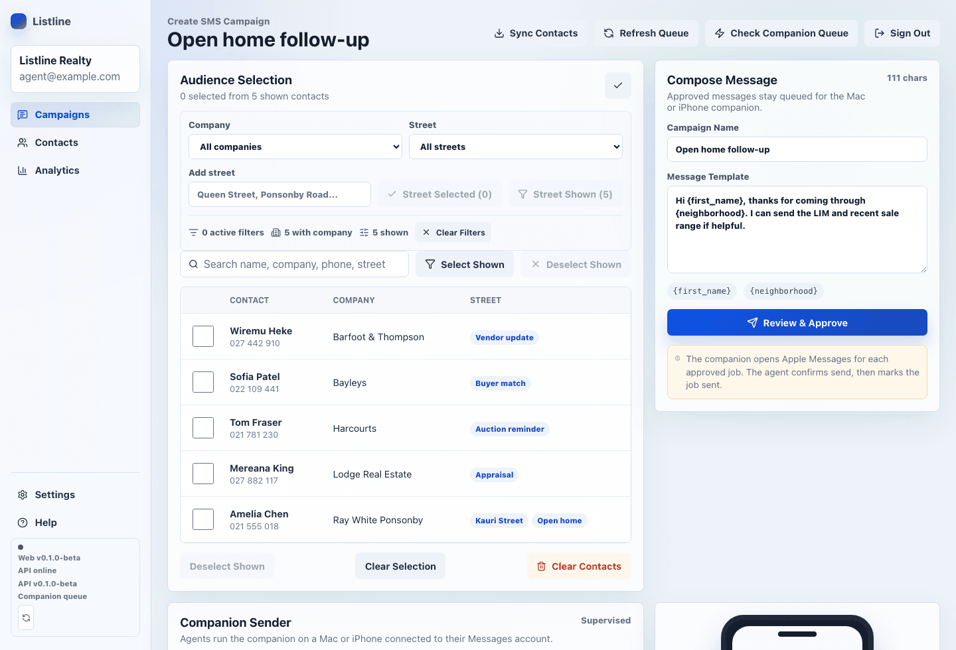
Task: Click the Listline Realty account card
Action: pos(75,68)
